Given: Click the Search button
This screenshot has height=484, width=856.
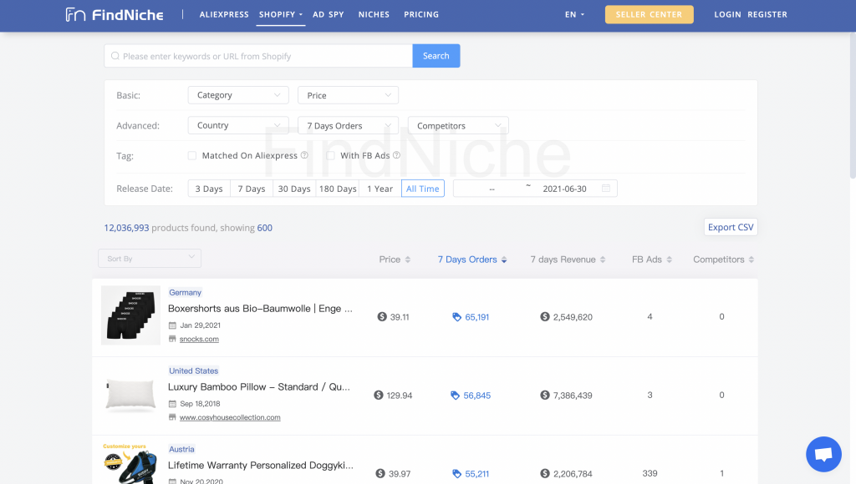Looking at the screenshot, I should (436, 56).
